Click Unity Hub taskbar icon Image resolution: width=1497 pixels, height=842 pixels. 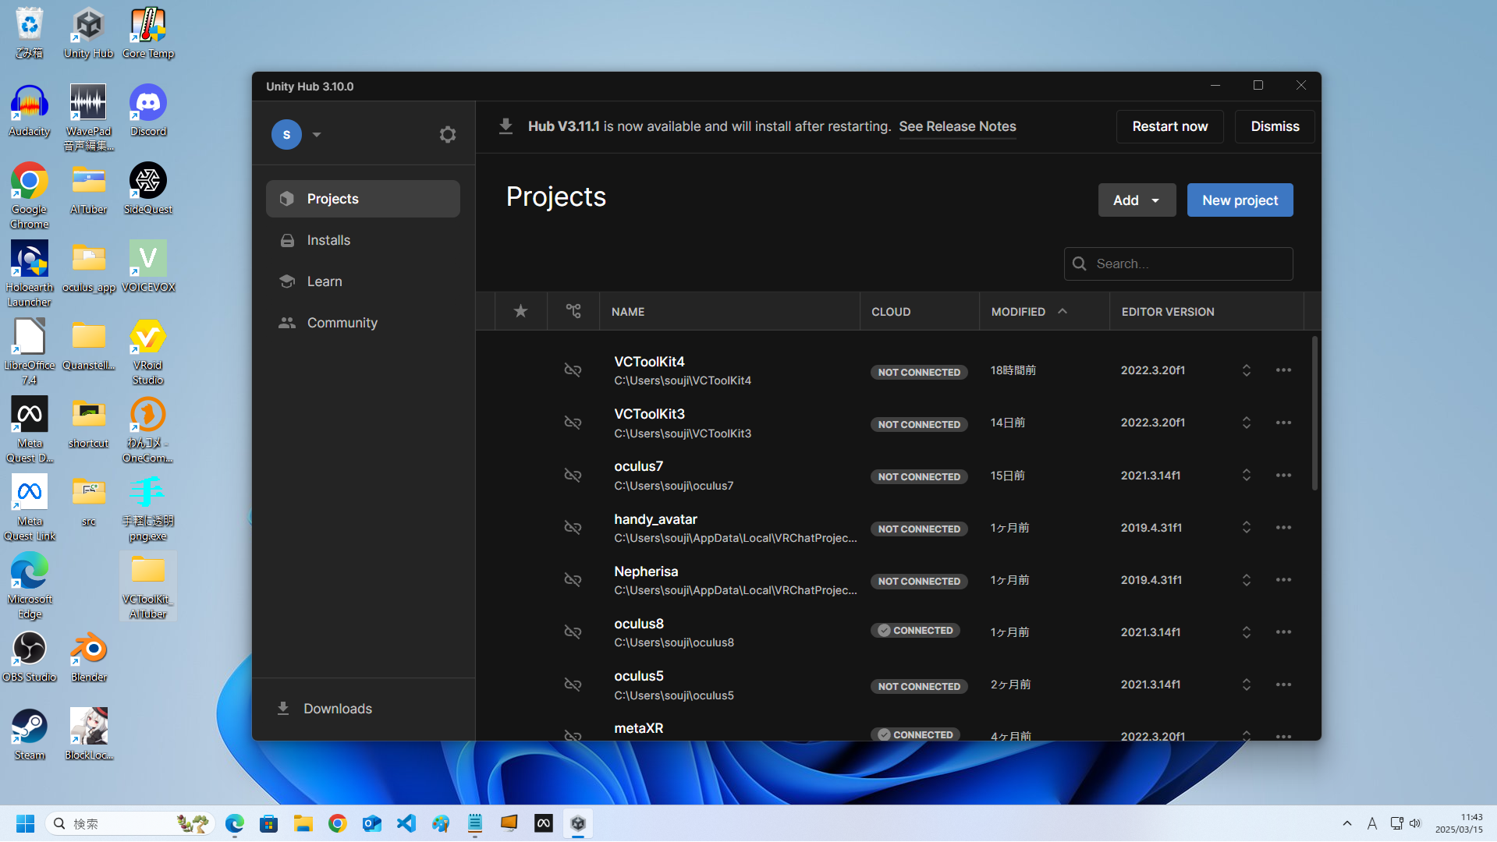(578, 823)
